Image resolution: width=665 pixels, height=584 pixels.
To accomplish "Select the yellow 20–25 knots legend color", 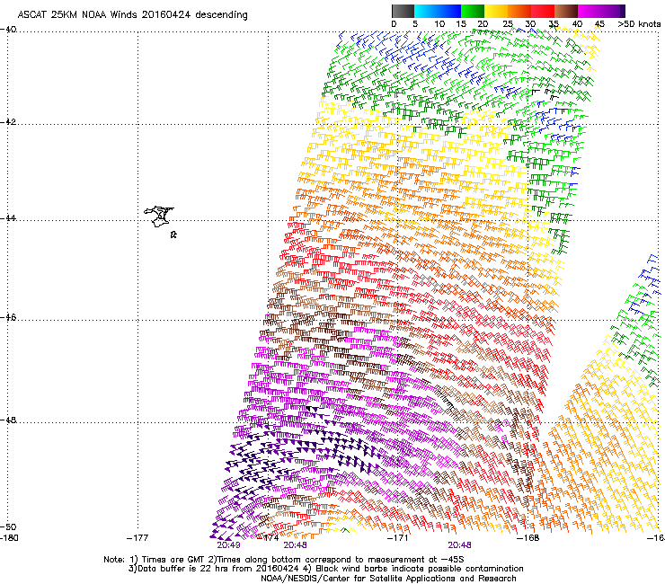I will pyautogui.click(x=496, y=11).
